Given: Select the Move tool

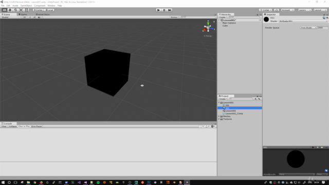Looking at the screenshot, I should click(10, 10).
